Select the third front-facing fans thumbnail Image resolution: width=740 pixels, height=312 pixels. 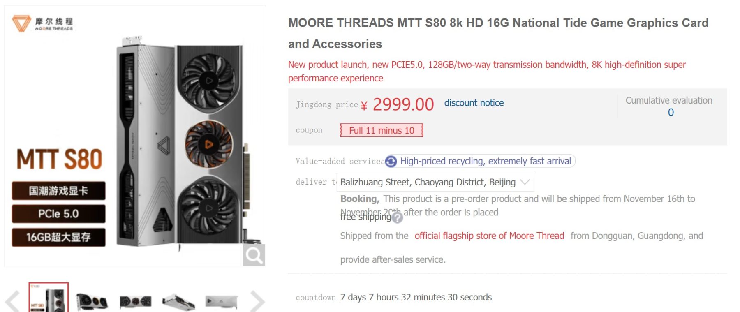135,302
